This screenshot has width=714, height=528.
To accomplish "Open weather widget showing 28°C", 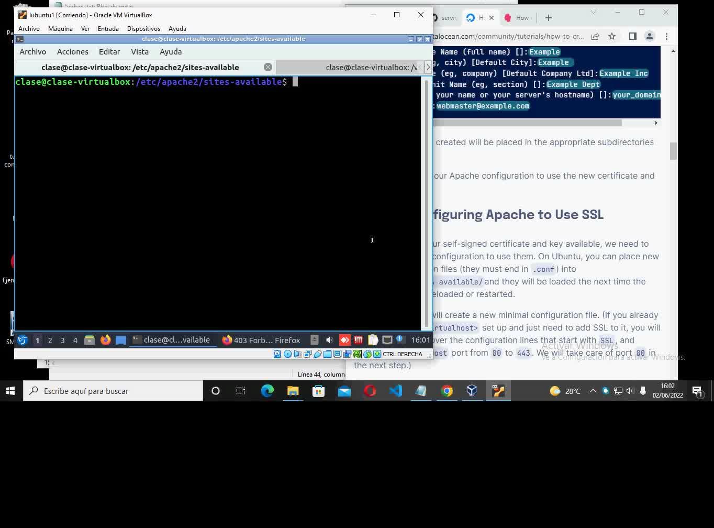I will (x=565, y=391).
